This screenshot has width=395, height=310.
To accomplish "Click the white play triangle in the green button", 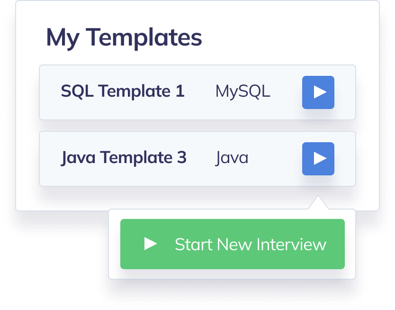I will (x=151, y=244).
